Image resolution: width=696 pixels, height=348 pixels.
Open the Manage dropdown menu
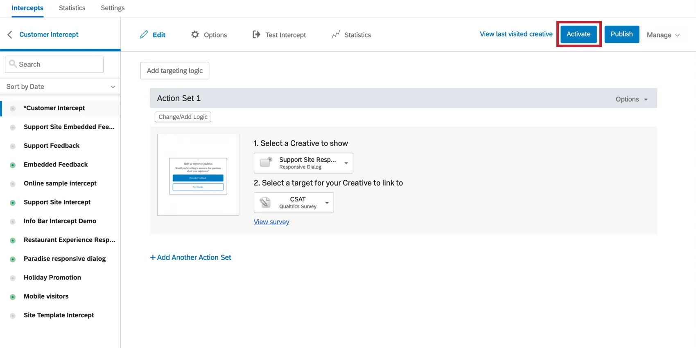663,35
